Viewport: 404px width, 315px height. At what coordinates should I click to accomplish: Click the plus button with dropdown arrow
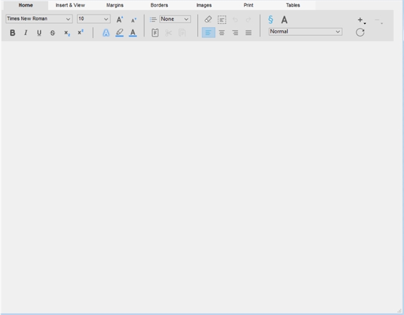(x=361, y=21)
